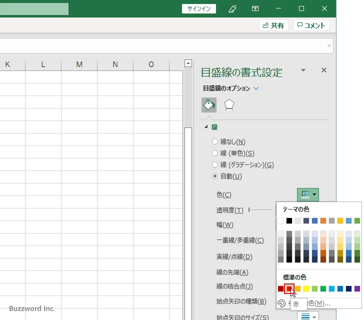The height and width of the screenshot is (320, 364).
Task: Click the 実線/点線(D) label
Action: pyautogui.click(x=234, y=256)
